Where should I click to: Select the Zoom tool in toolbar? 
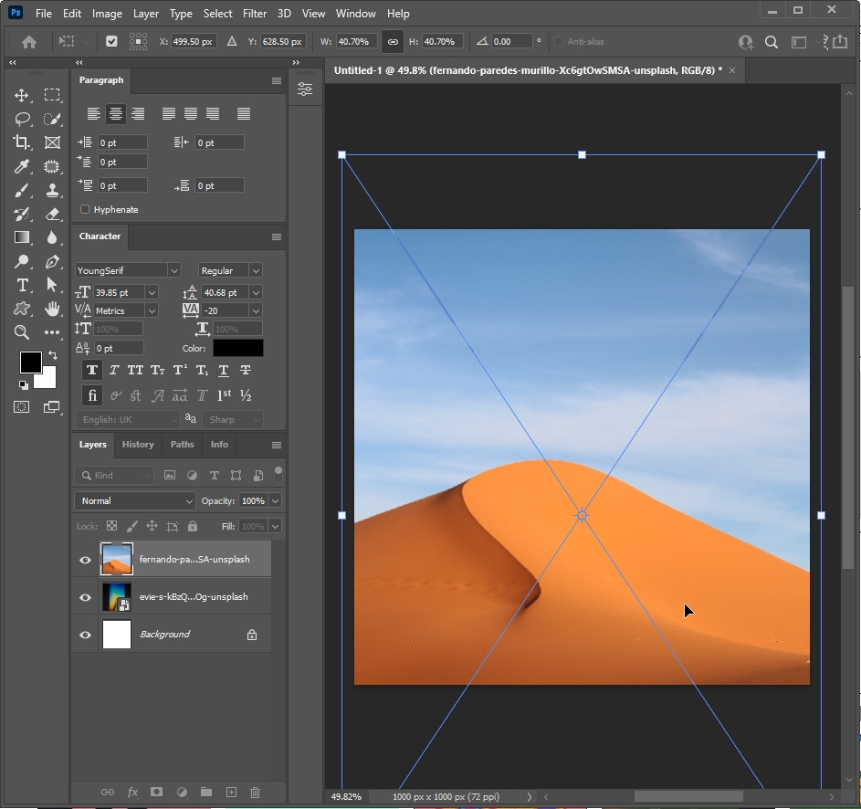21,331
